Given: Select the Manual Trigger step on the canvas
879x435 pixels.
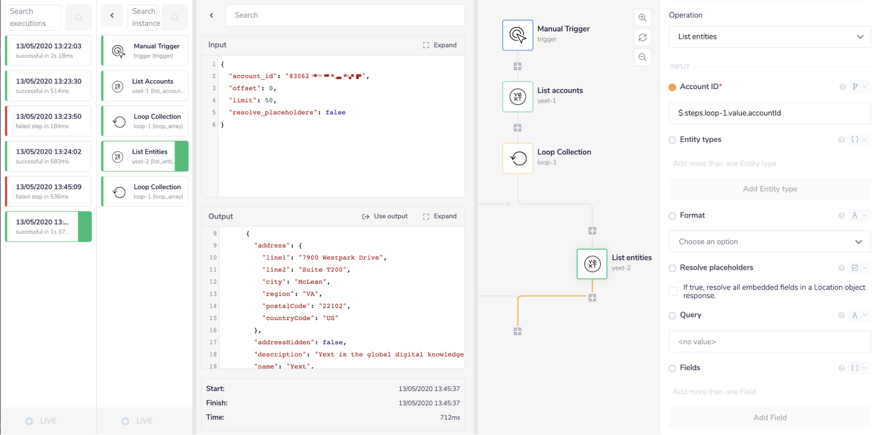Looking at the screenshot, I should [x=517, y=35].
